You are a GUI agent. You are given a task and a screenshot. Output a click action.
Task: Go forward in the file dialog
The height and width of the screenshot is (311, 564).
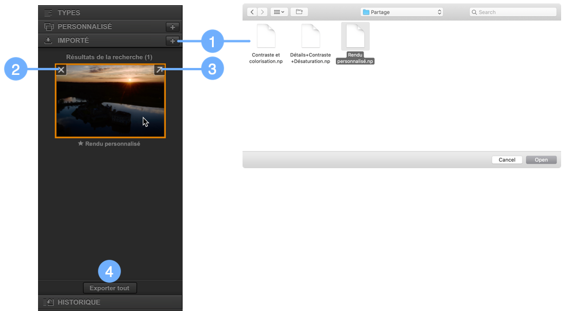(263, 12)
